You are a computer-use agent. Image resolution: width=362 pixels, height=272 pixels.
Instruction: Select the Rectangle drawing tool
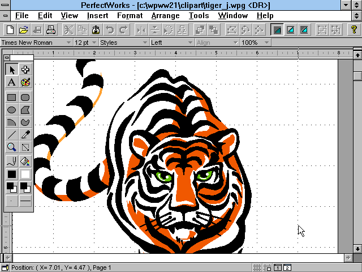coord(11,97)
